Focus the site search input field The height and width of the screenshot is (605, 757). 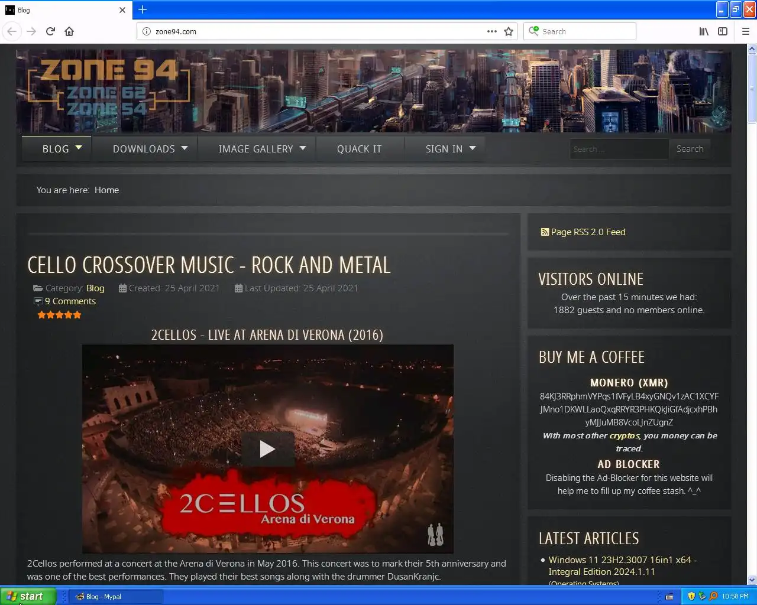pos(619,149)
